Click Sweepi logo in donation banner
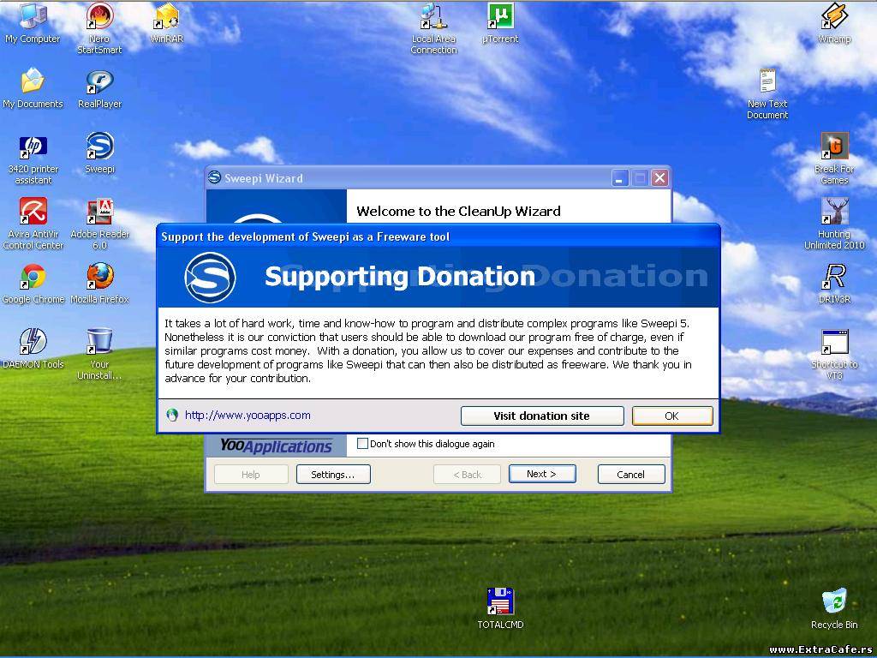This screenshot has width=877, height=658. 211,277
